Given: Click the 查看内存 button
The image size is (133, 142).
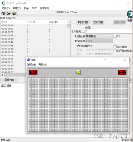Looking at the screenshot, I should tap(10, 80).
